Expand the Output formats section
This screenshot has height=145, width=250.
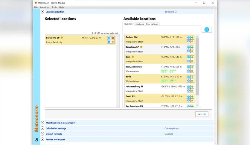click(x=42, y=134)
